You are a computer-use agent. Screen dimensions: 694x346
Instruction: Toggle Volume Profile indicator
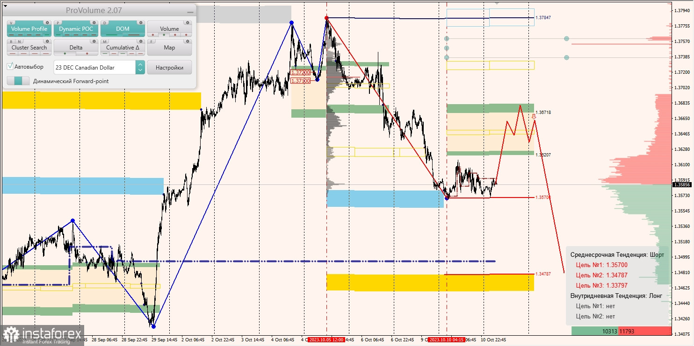coord(29,29)
